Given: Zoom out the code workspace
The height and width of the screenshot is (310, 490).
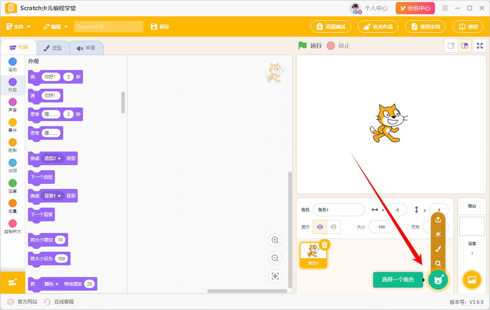Looking at the screenshot, I should (x=275, y=258).
